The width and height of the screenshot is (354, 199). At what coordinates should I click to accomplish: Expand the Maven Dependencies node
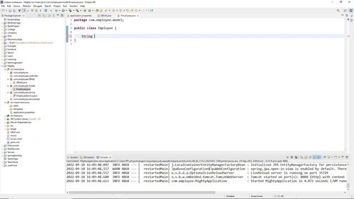[x=5, y=122]
